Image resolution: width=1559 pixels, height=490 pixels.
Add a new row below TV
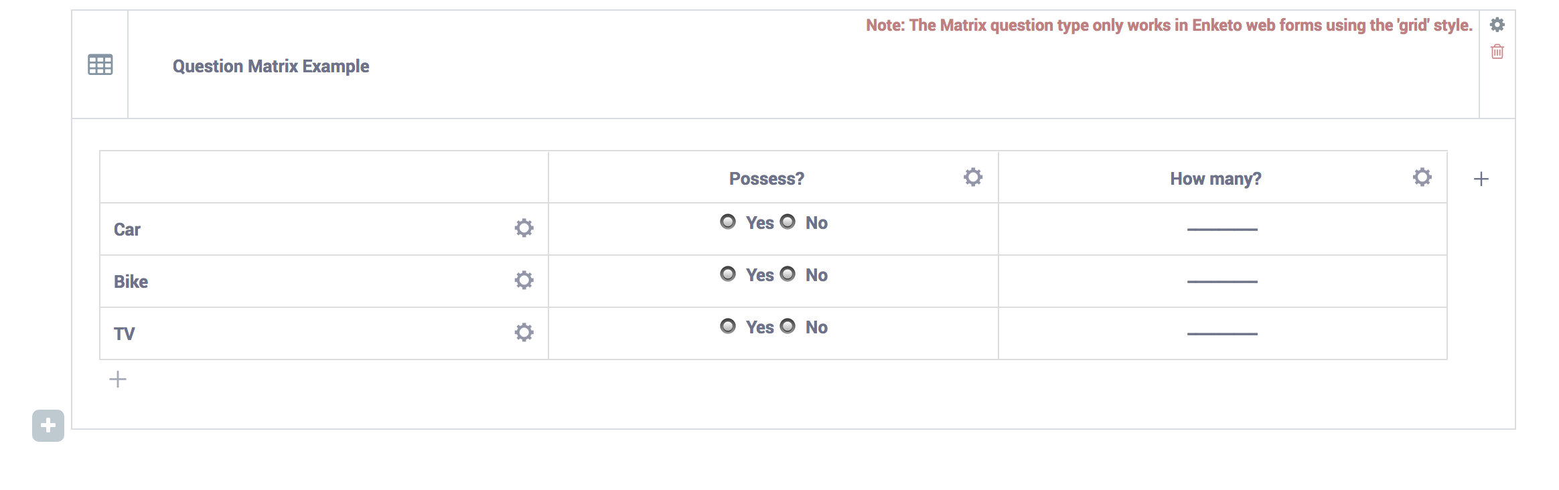[118, 380]
